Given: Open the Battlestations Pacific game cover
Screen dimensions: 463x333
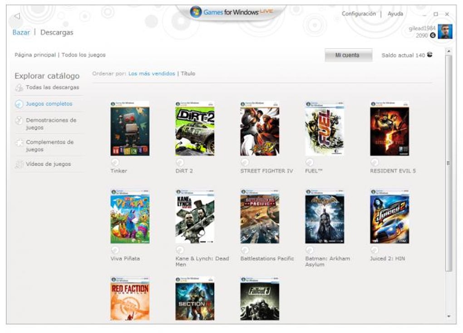Looking at the screenshot, I should point(260,217).
